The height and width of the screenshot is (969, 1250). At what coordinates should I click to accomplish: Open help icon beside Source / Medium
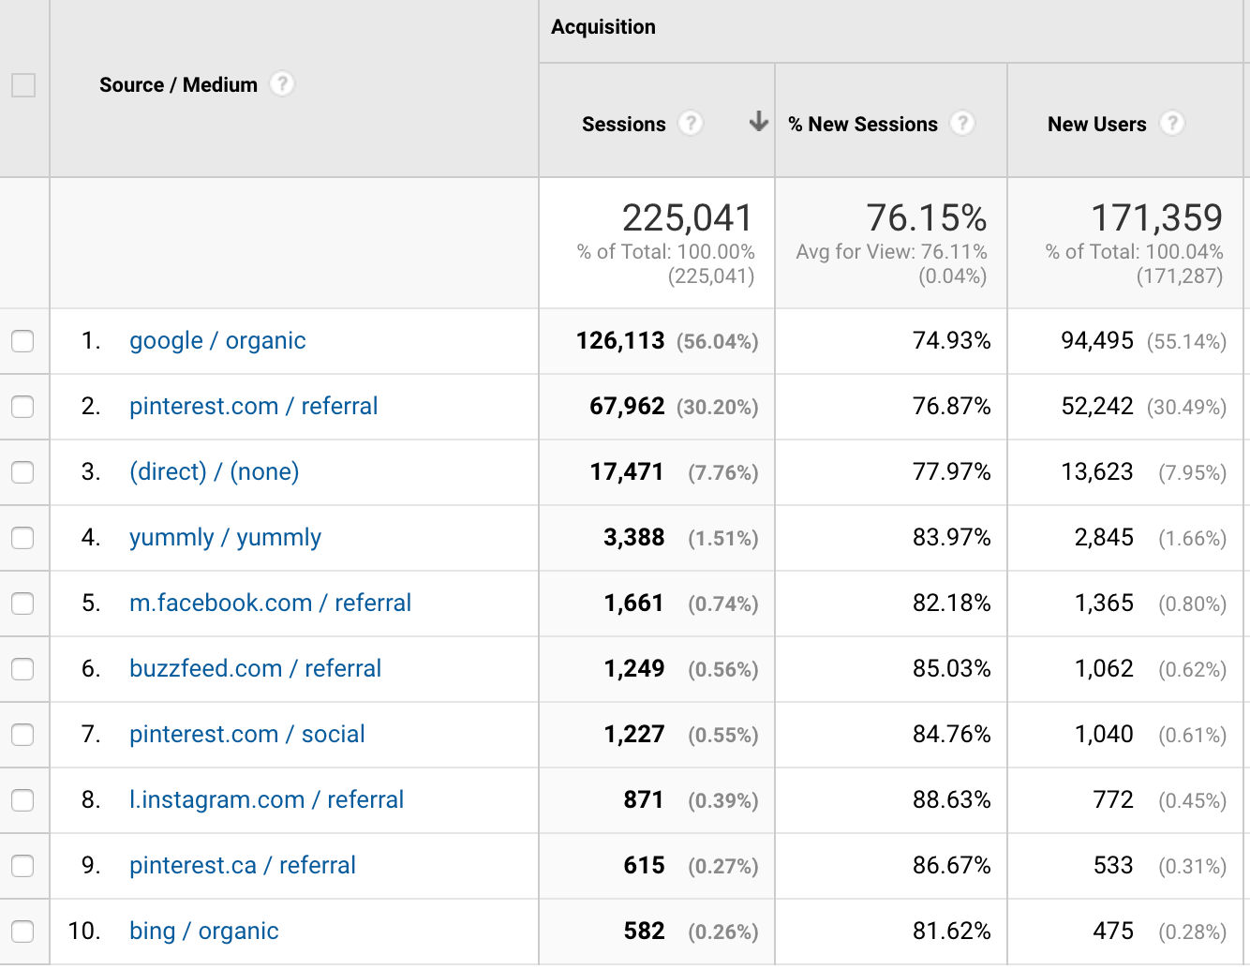[282, 84]
